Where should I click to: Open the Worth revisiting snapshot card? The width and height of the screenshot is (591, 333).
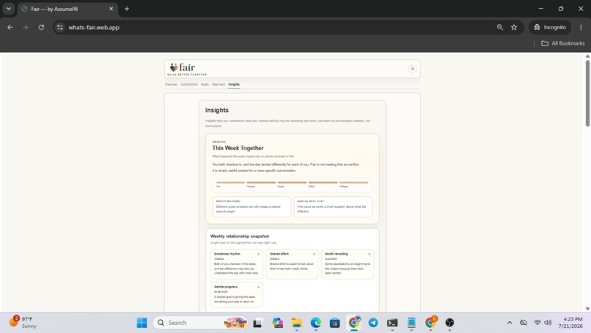[x=348, y=263]
